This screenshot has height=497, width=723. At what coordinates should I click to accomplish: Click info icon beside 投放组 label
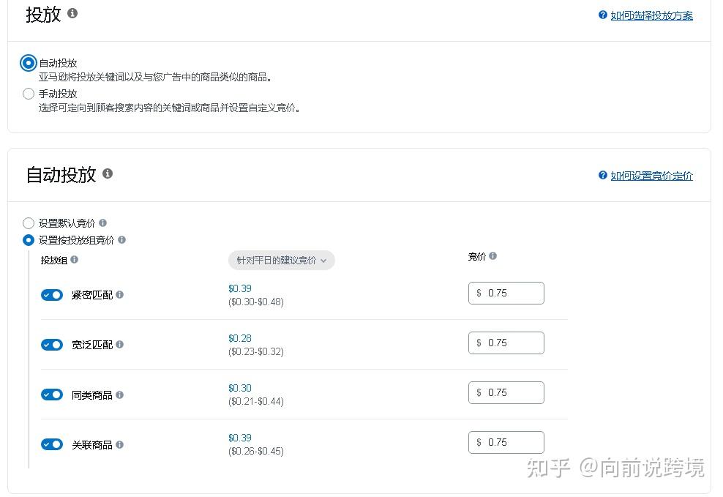click(x=74, y=260)
